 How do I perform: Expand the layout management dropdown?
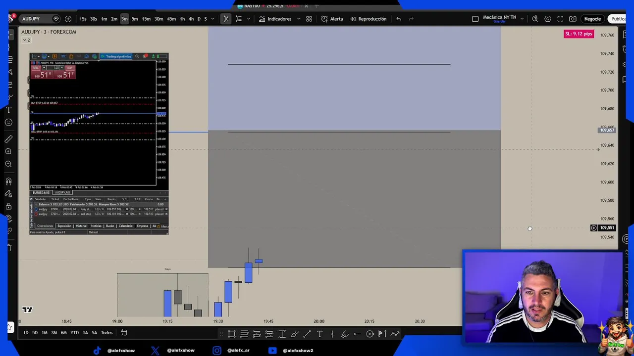pos(522,19)
